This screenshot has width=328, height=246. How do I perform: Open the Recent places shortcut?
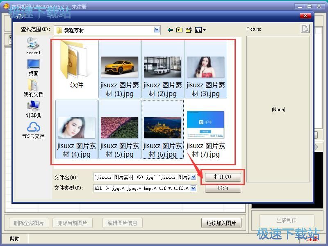33,46
